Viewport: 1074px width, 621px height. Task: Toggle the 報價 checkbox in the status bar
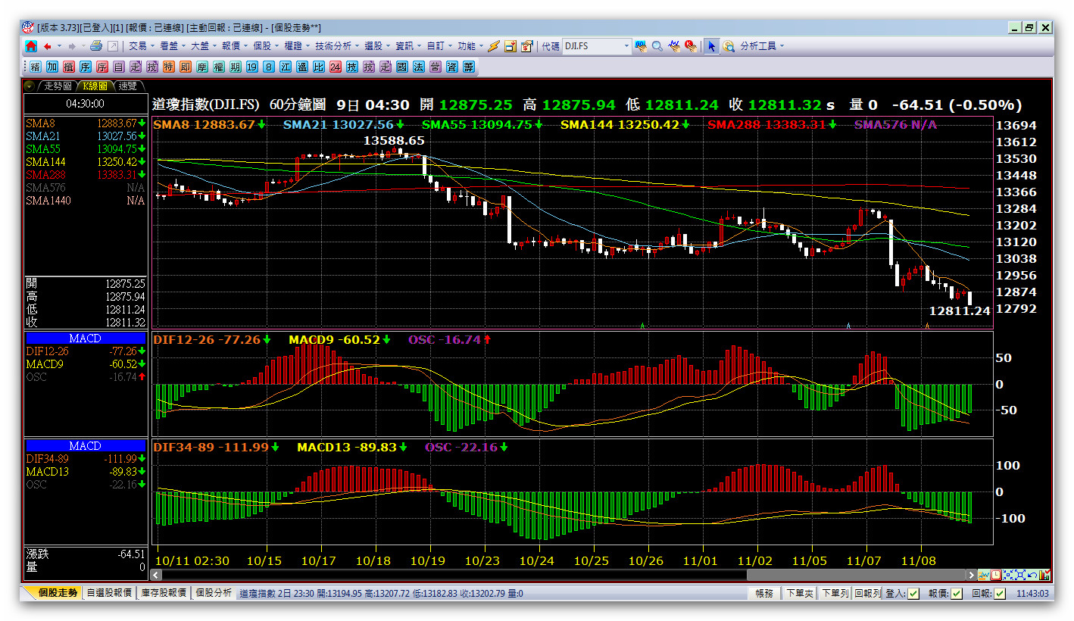click(957, 593)
